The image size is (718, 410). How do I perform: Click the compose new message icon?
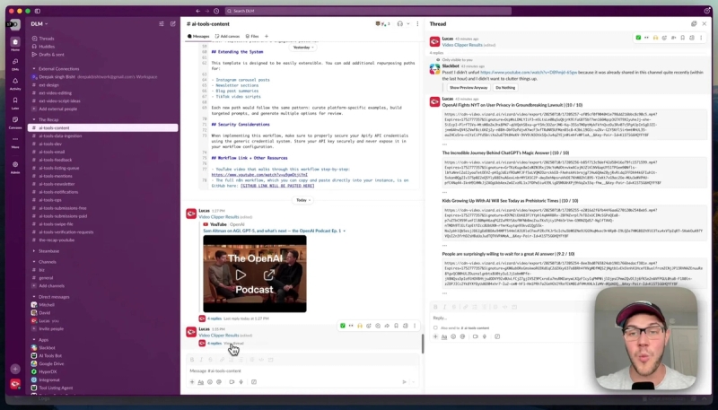point(173,24)
